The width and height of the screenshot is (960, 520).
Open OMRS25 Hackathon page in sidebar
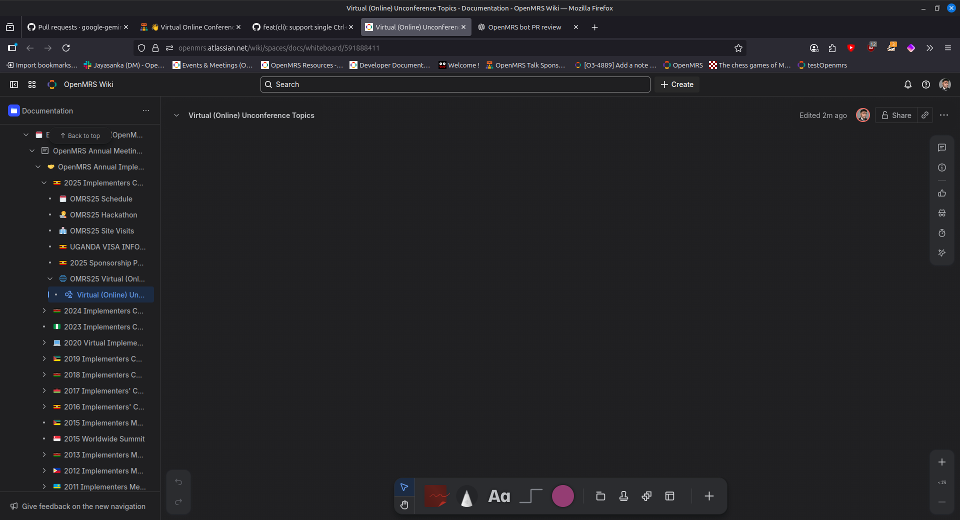103,215
